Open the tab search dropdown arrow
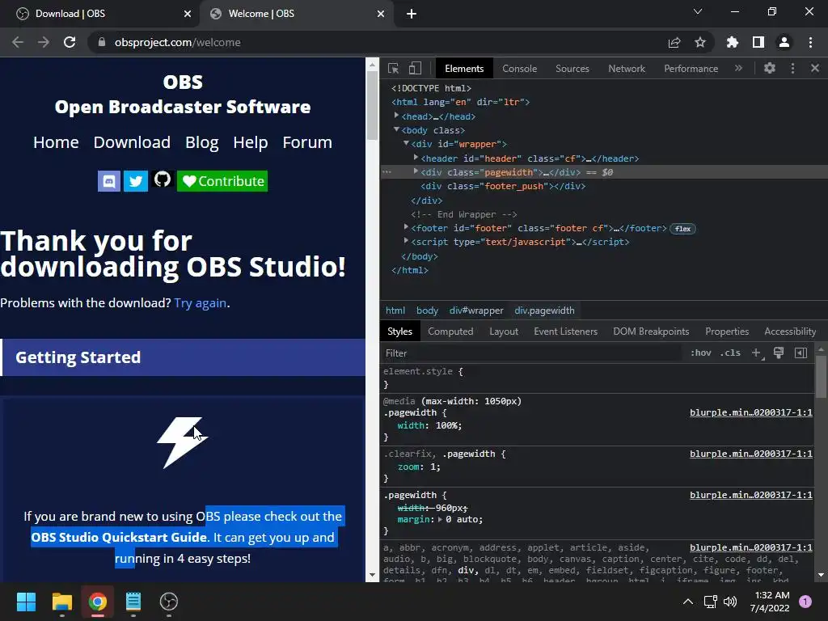 tap(698, 11)
